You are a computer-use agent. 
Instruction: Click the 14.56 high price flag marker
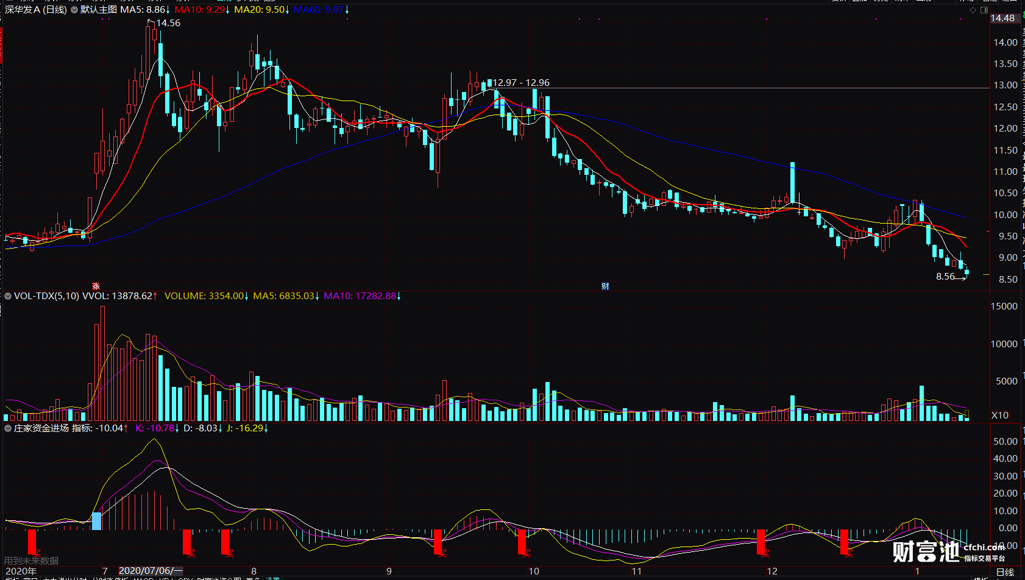[165, 23]
